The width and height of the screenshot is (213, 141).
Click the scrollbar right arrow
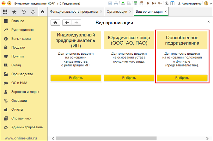207,138
